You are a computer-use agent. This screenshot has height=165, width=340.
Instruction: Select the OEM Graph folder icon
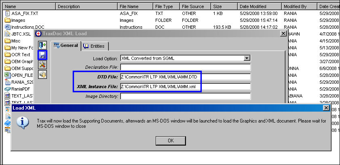[x=8, y=61]
